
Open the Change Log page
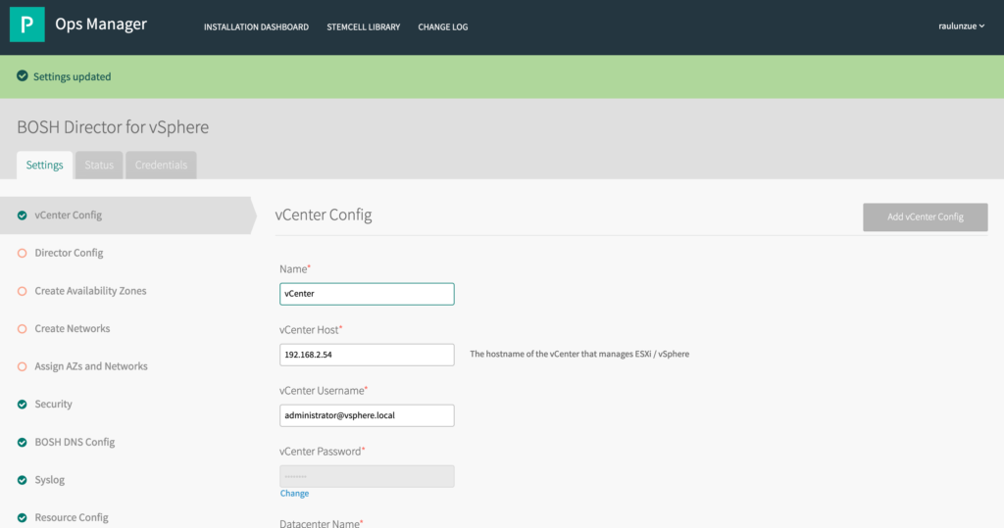tap(443, 26)
